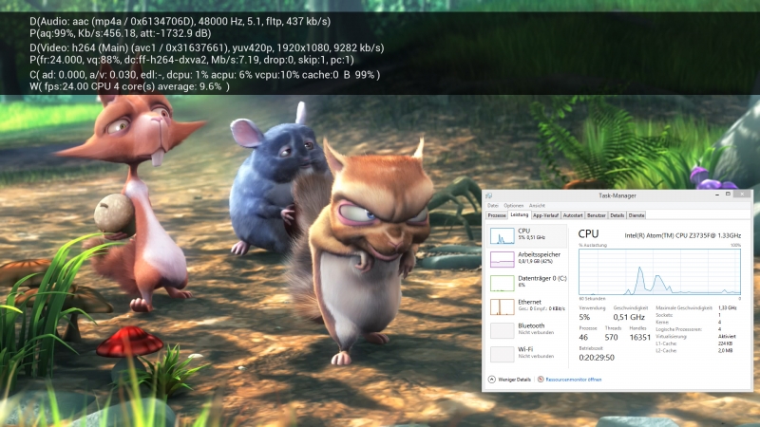The height and width of the screenshot is (427, 760).
Task: Click the 570 threads value
Action: (x=611, y=338)
